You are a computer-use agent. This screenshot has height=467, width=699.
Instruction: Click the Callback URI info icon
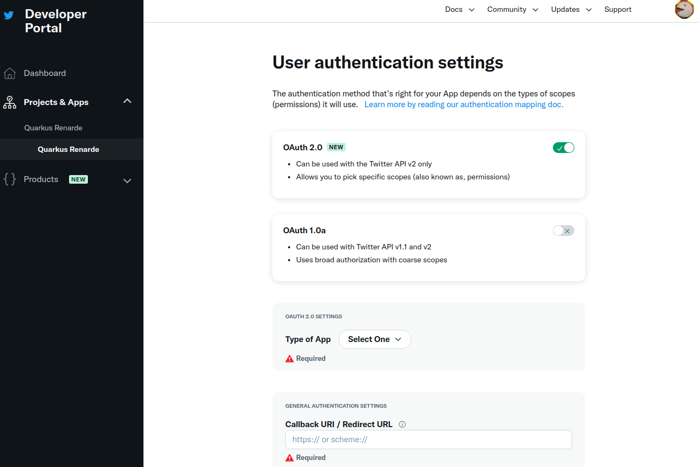[402, 424]
